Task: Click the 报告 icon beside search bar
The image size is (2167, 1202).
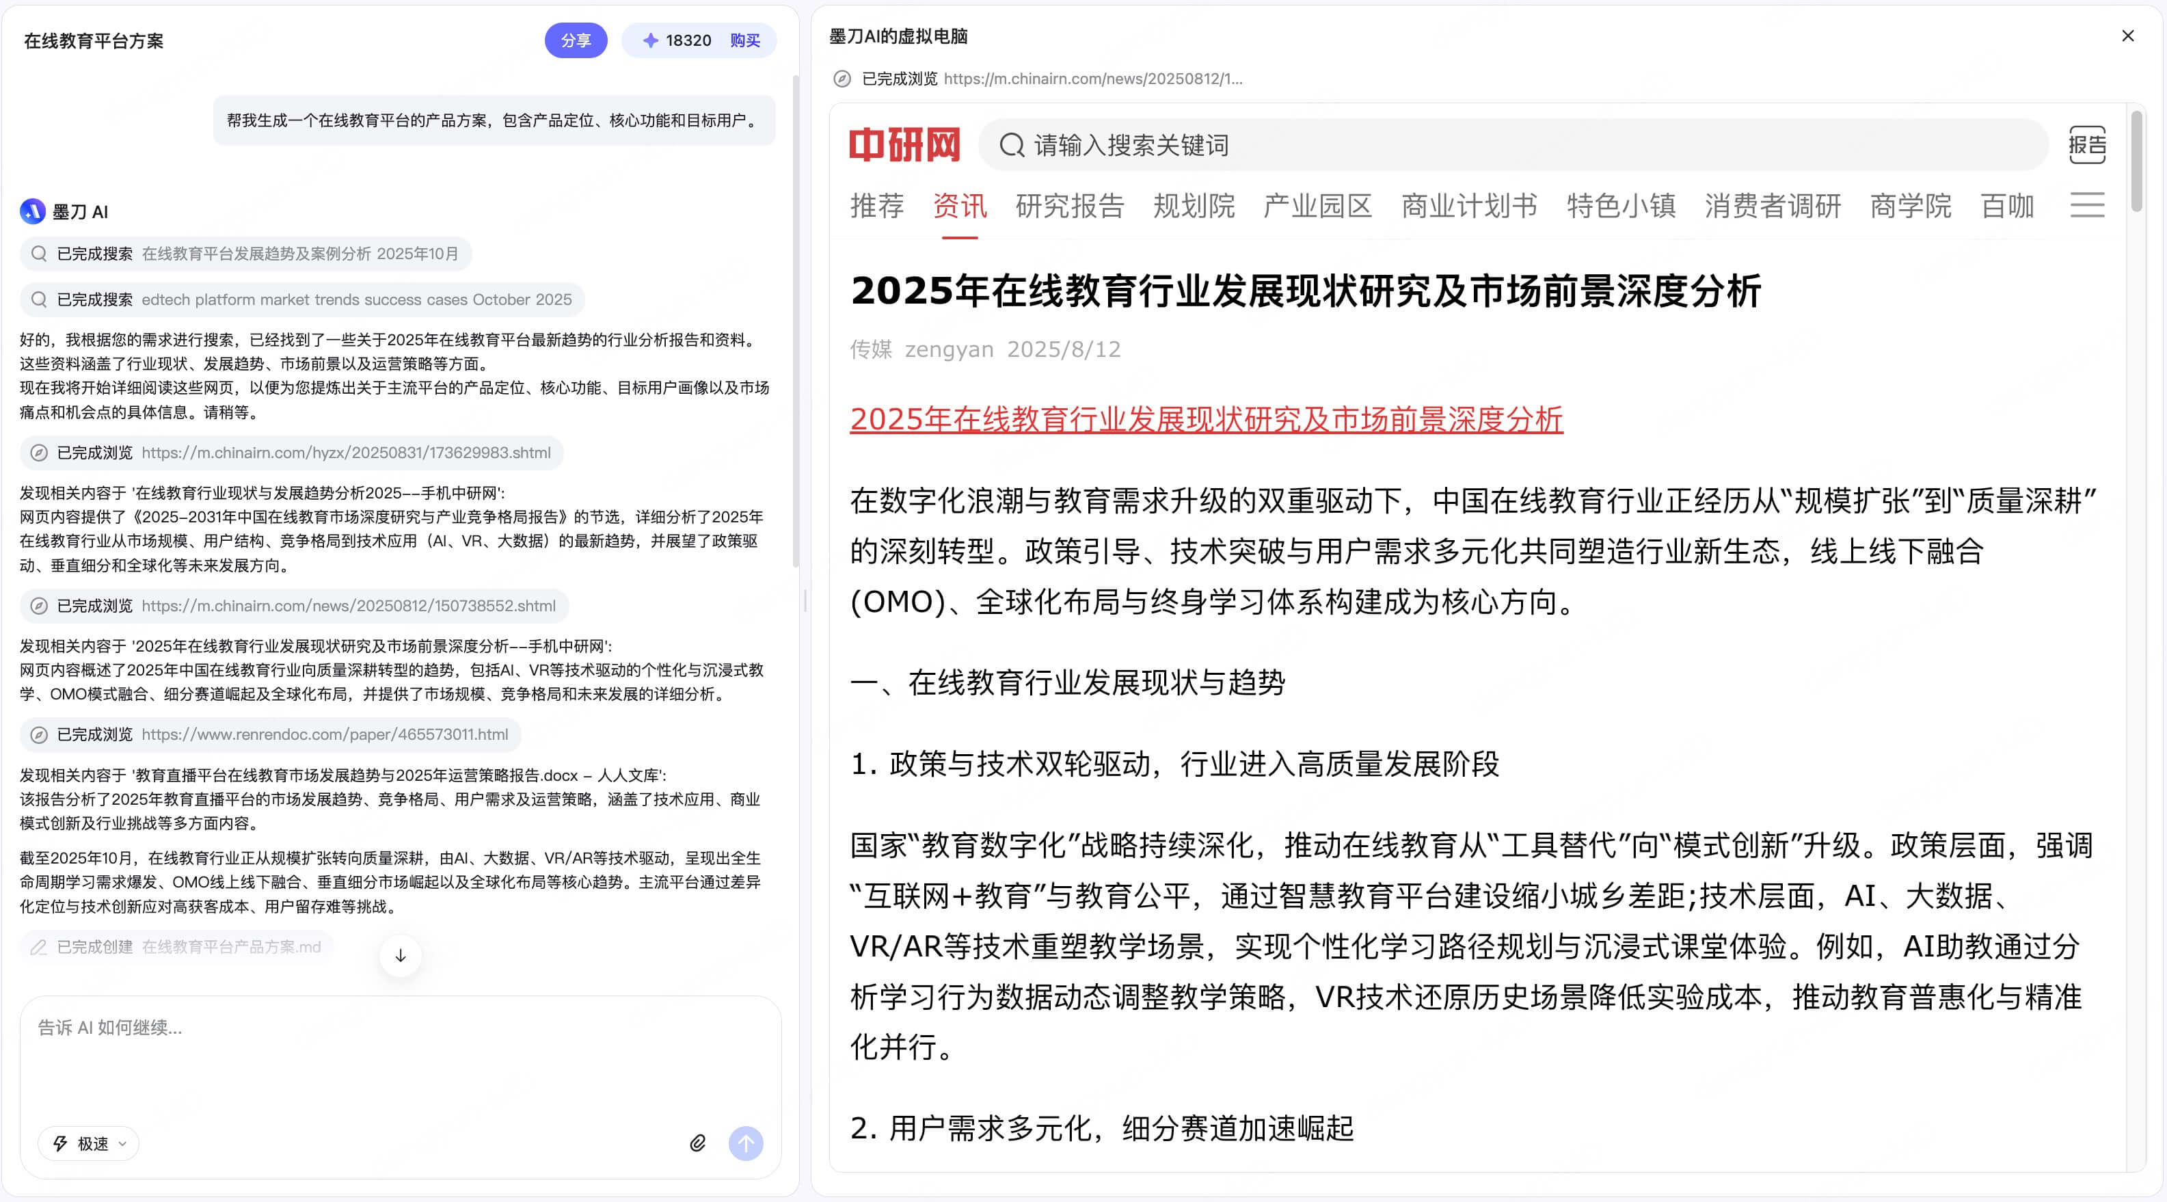Action: click(2087, 146)
